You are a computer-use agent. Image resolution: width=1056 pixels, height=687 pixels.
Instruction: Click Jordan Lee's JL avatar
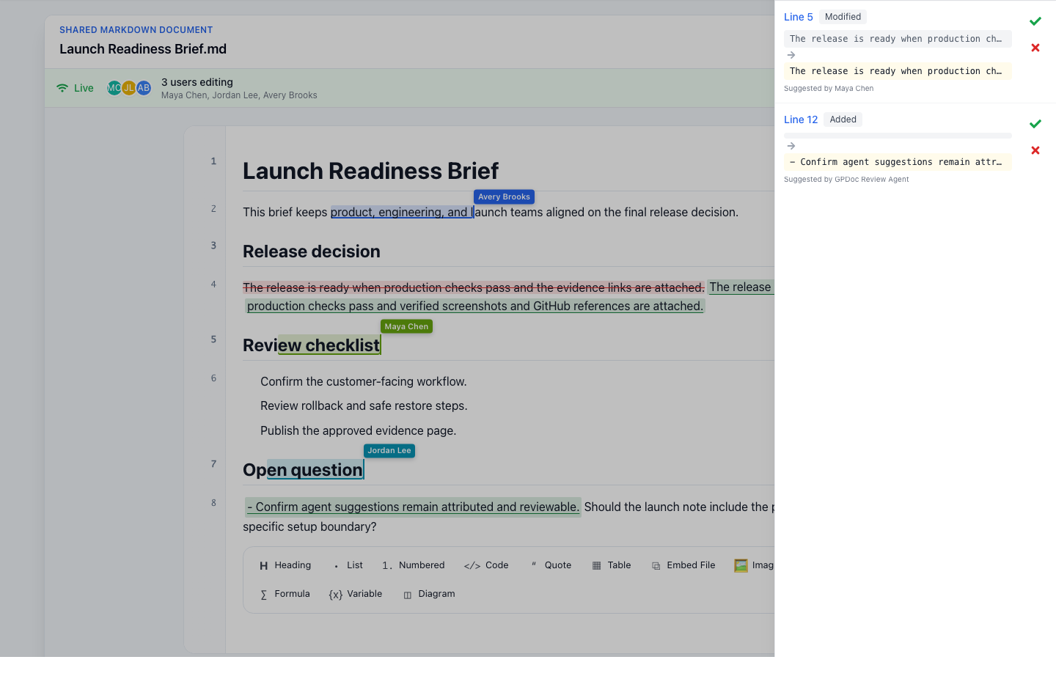coord(129,88)
